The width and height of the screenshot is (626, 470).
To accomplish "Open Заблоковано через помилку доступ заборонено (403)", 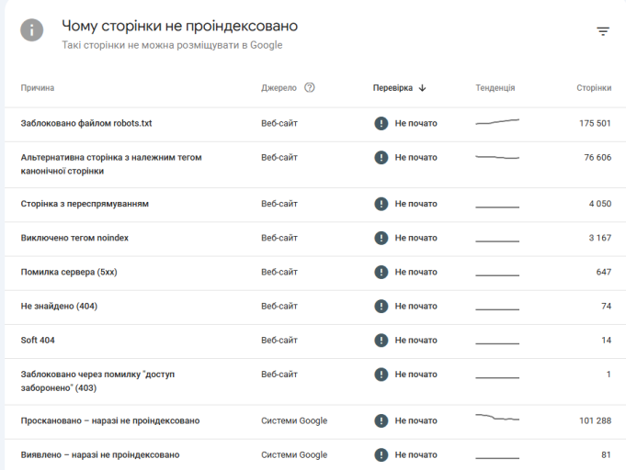I will [97, 381].
